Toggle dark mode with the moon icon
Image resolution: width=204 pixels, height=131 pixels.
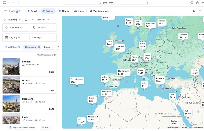point(194,11)
